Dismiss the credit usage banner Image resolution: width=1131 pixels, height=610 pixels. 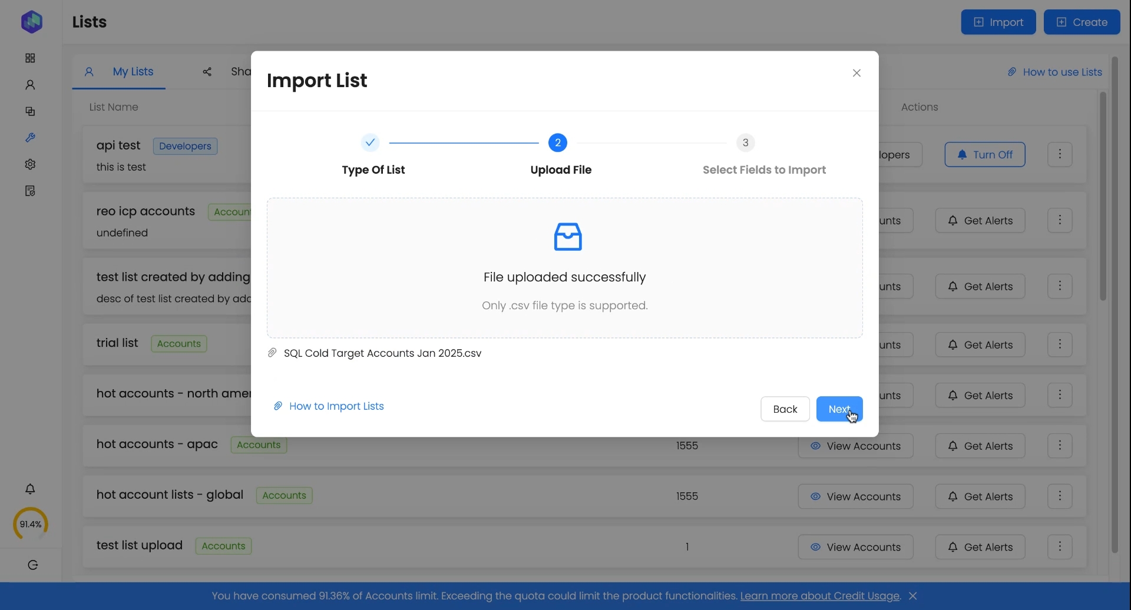(x=913, y=596)
